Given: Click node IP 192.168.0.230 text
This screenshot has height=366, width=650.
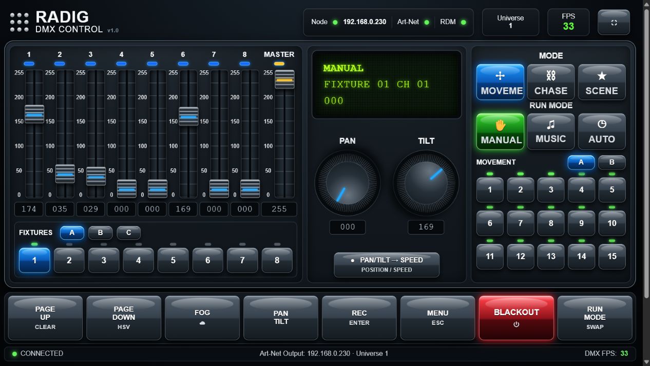Looking at the screenshot, I should (x=365, y=22).
